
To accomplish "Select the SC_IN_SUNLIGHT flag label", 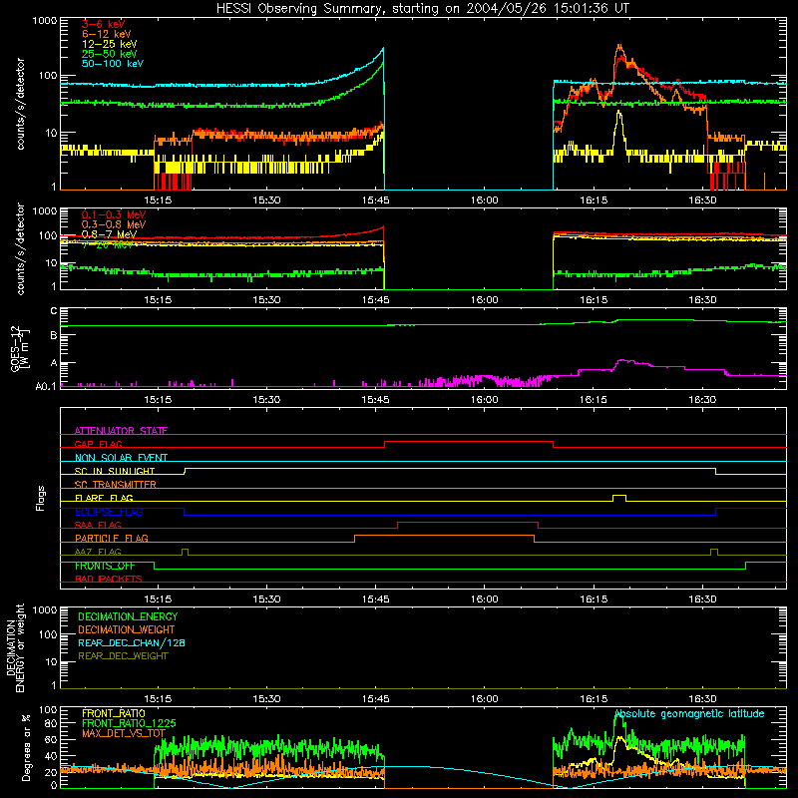I will tap(115, 471).
